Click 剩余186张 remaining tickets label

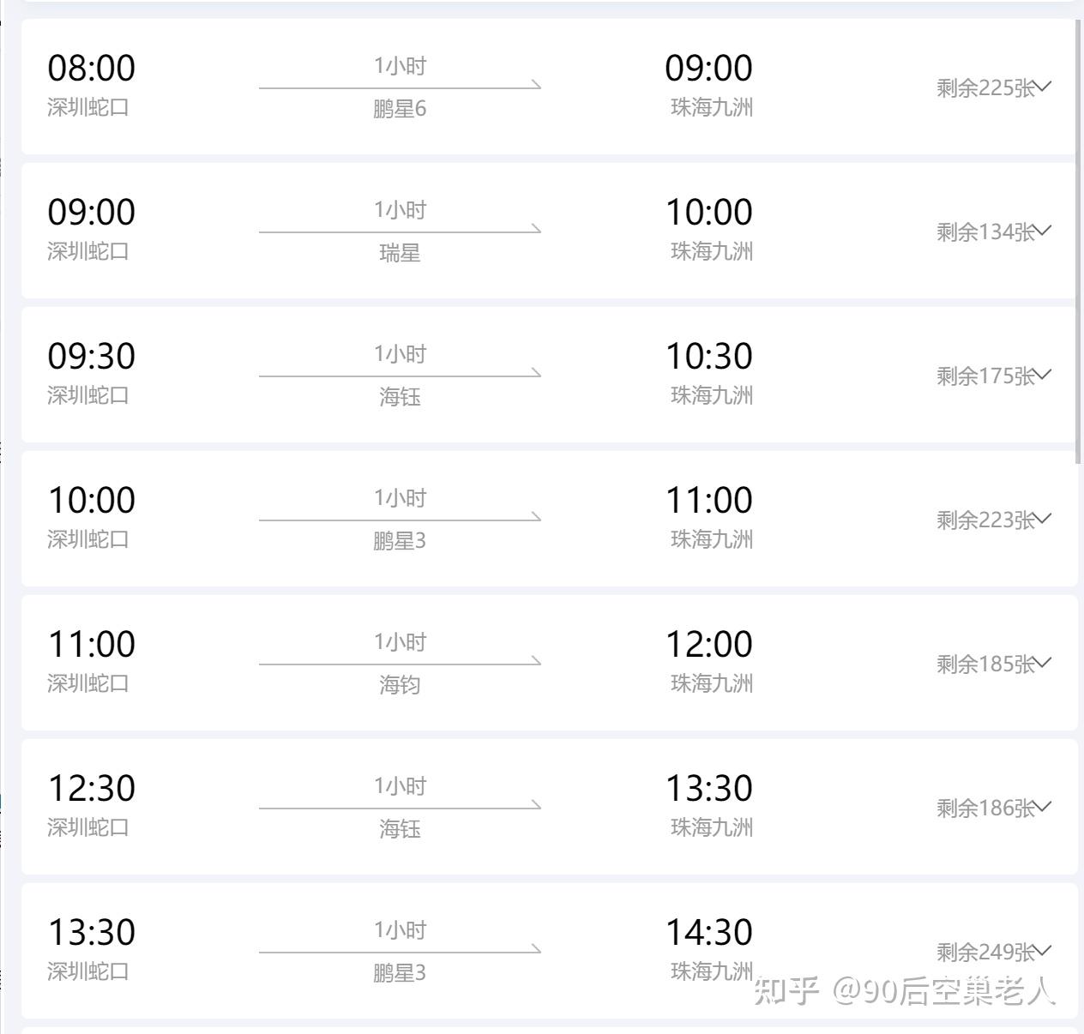click(985, 809)
